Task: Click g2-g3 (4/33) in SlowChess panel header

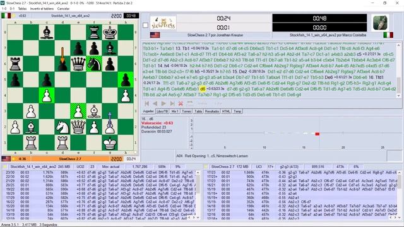Action: pyautogui.click(x=289, y=166)
